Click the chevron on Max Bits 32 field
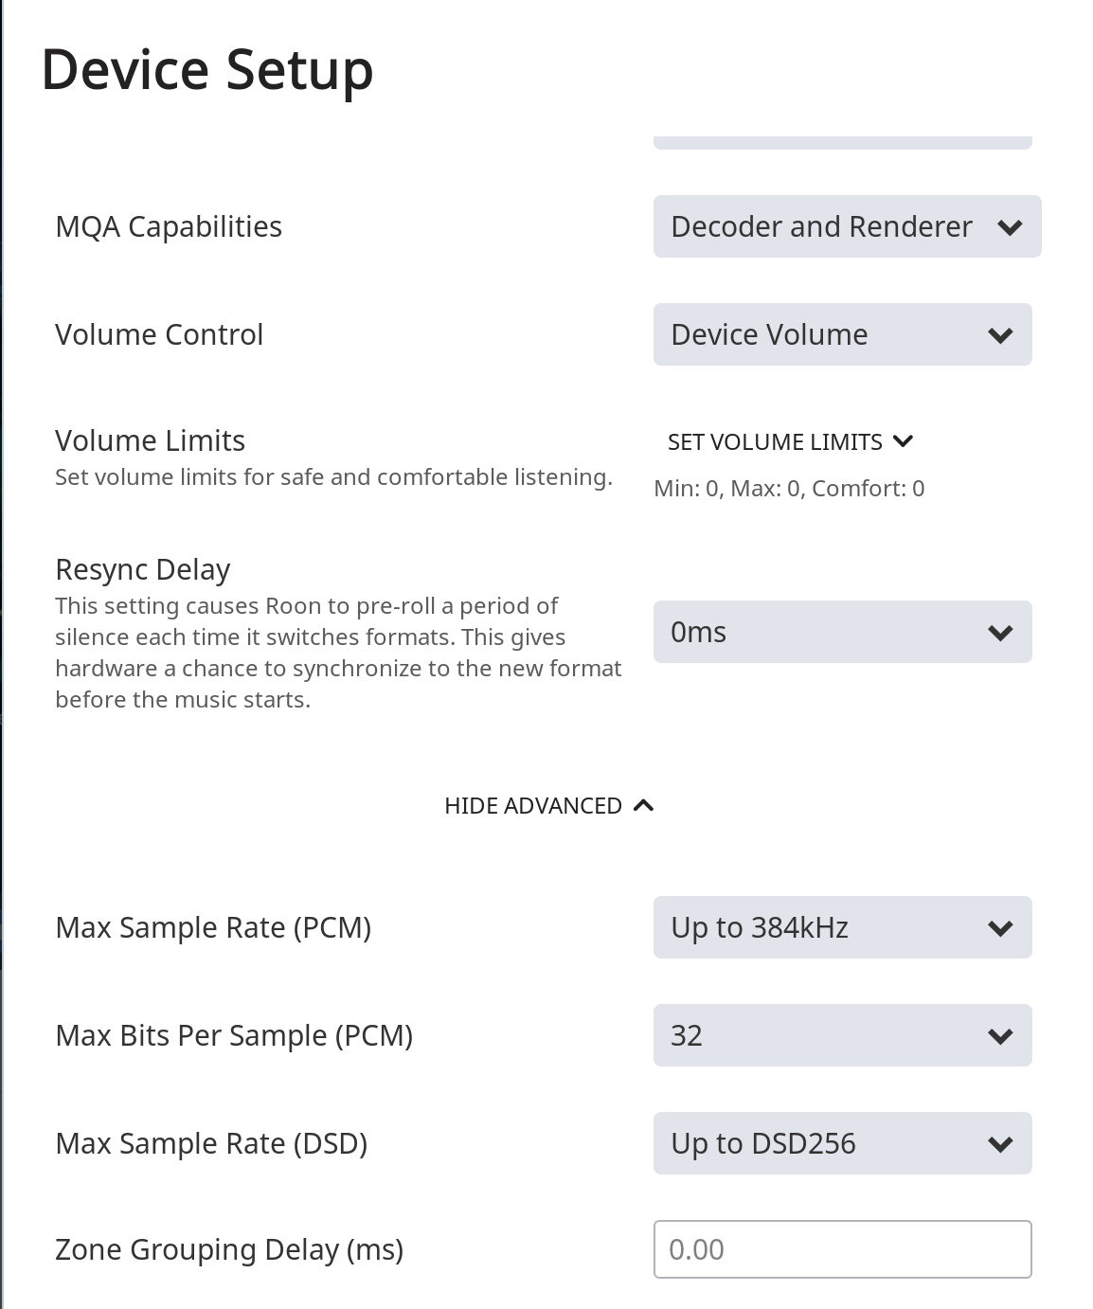This screenshot has width=1093, height=1309. click(x=1000, y=1036)
